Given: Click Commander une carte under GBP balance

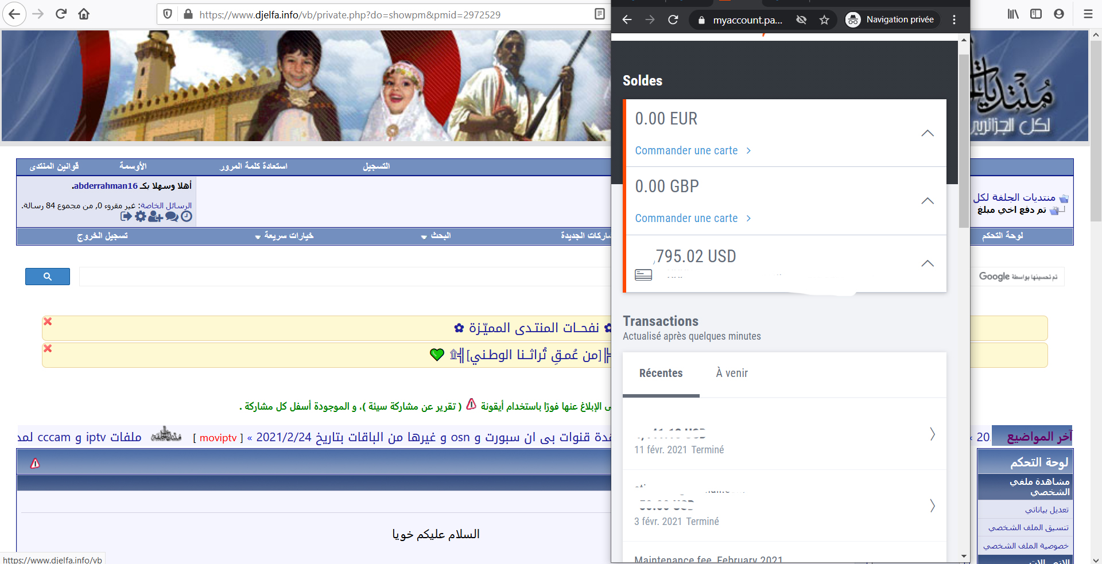Looking at the screenshot, I should pyautogui.click(x=693, y=219).
